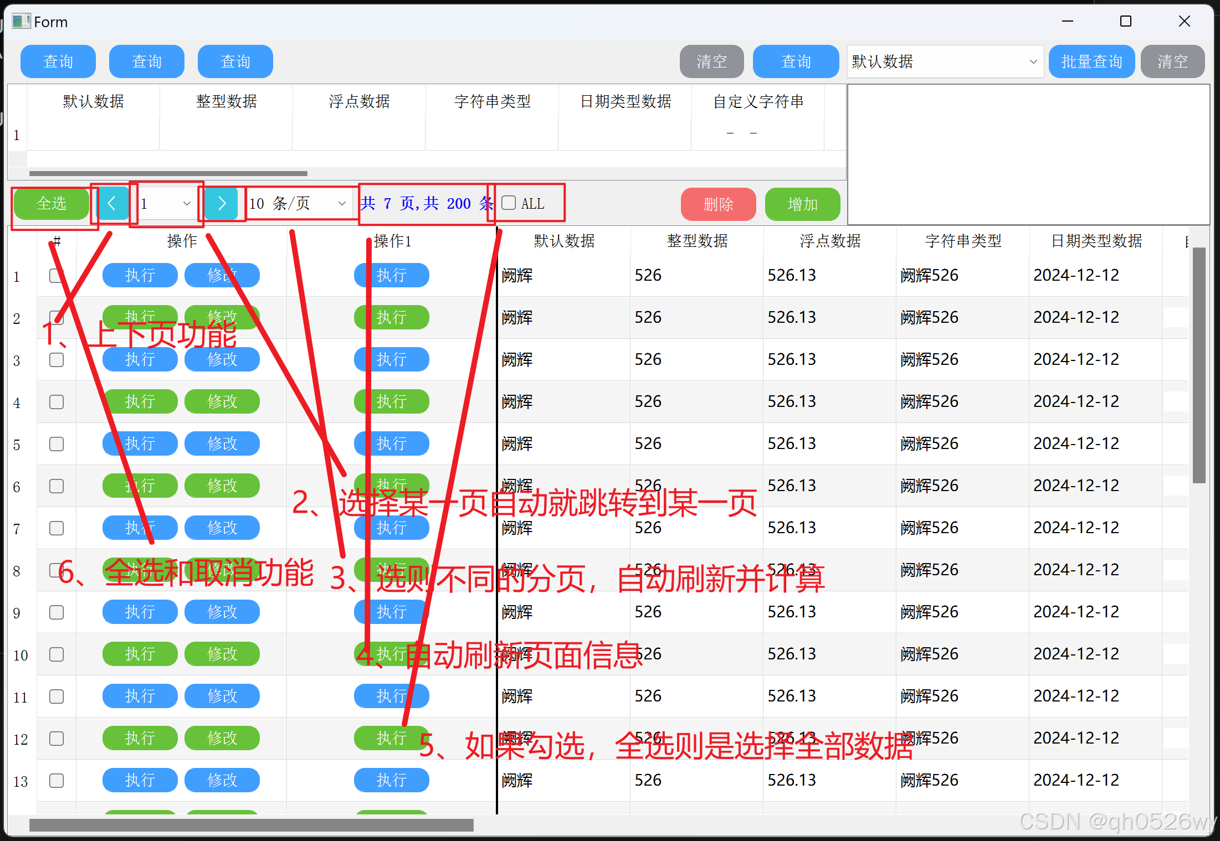Click the 浮点数据 header in lower table
Viewport: 1220px width, 841px height.
[x=830, y=241]
